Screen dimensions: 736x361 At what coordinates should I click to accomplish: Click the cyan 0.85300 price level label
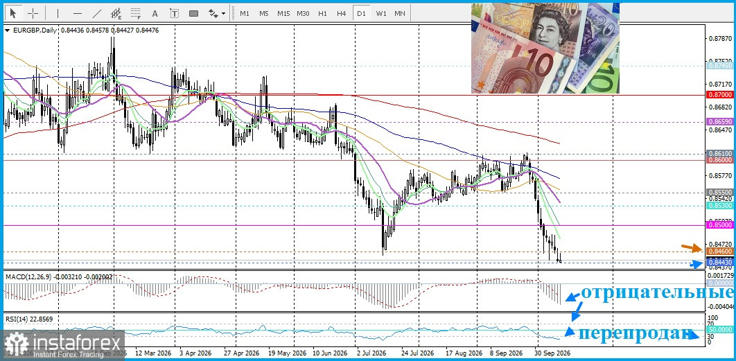721,206
